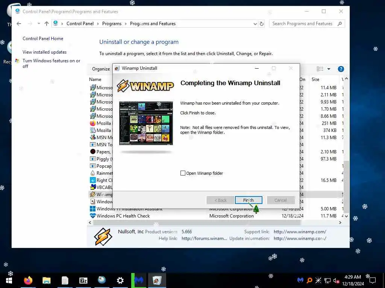Click the Winamp logo in the dialog

tap(146, 86)
